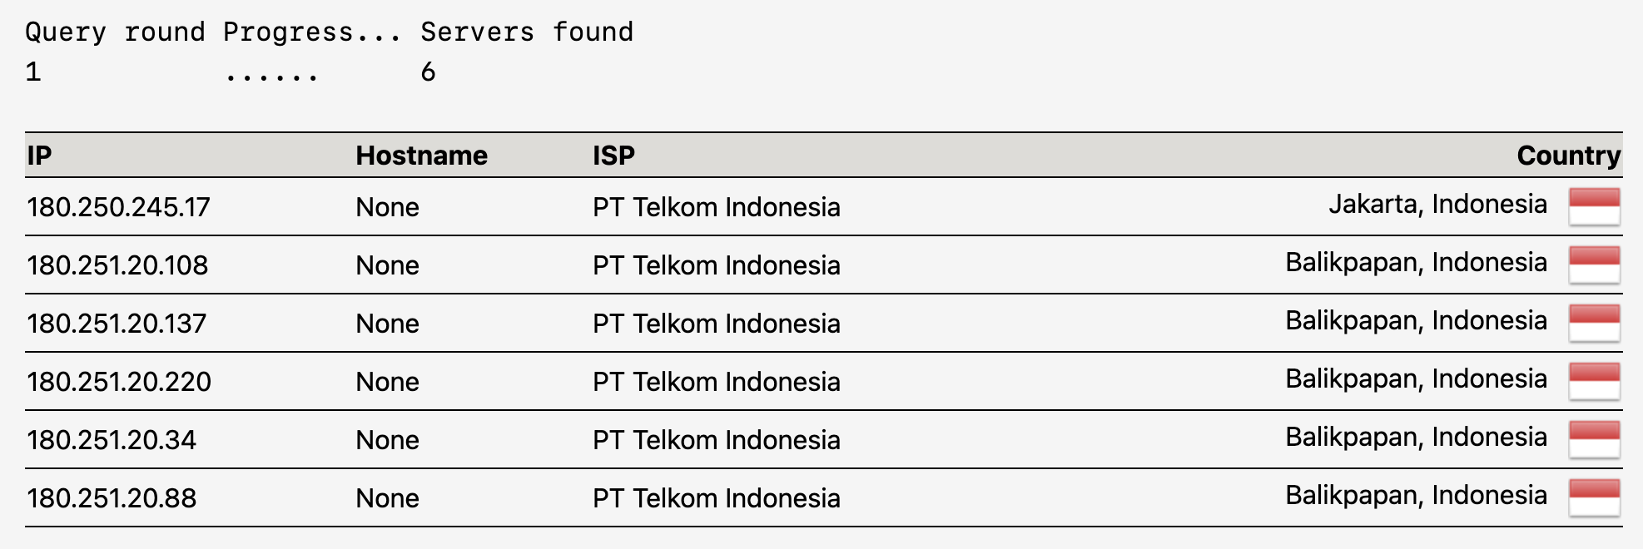This screenshot has width=1643, height=549.
Task: Click IP address 180.251.20.88
Action: coord(112,498)
